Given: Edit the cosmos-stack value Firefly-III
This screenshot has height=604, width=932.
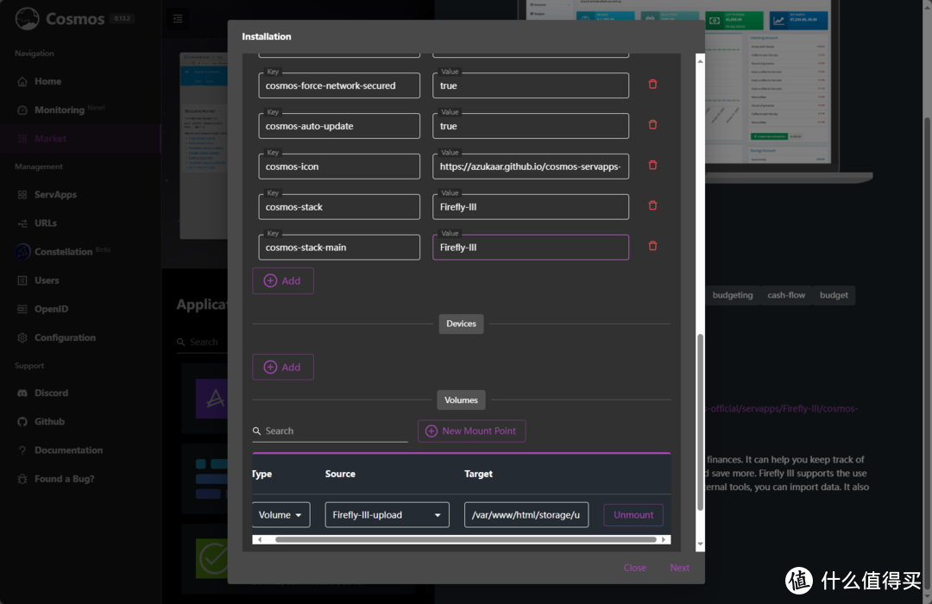Looking at the screenshot, I should (531, 207).
